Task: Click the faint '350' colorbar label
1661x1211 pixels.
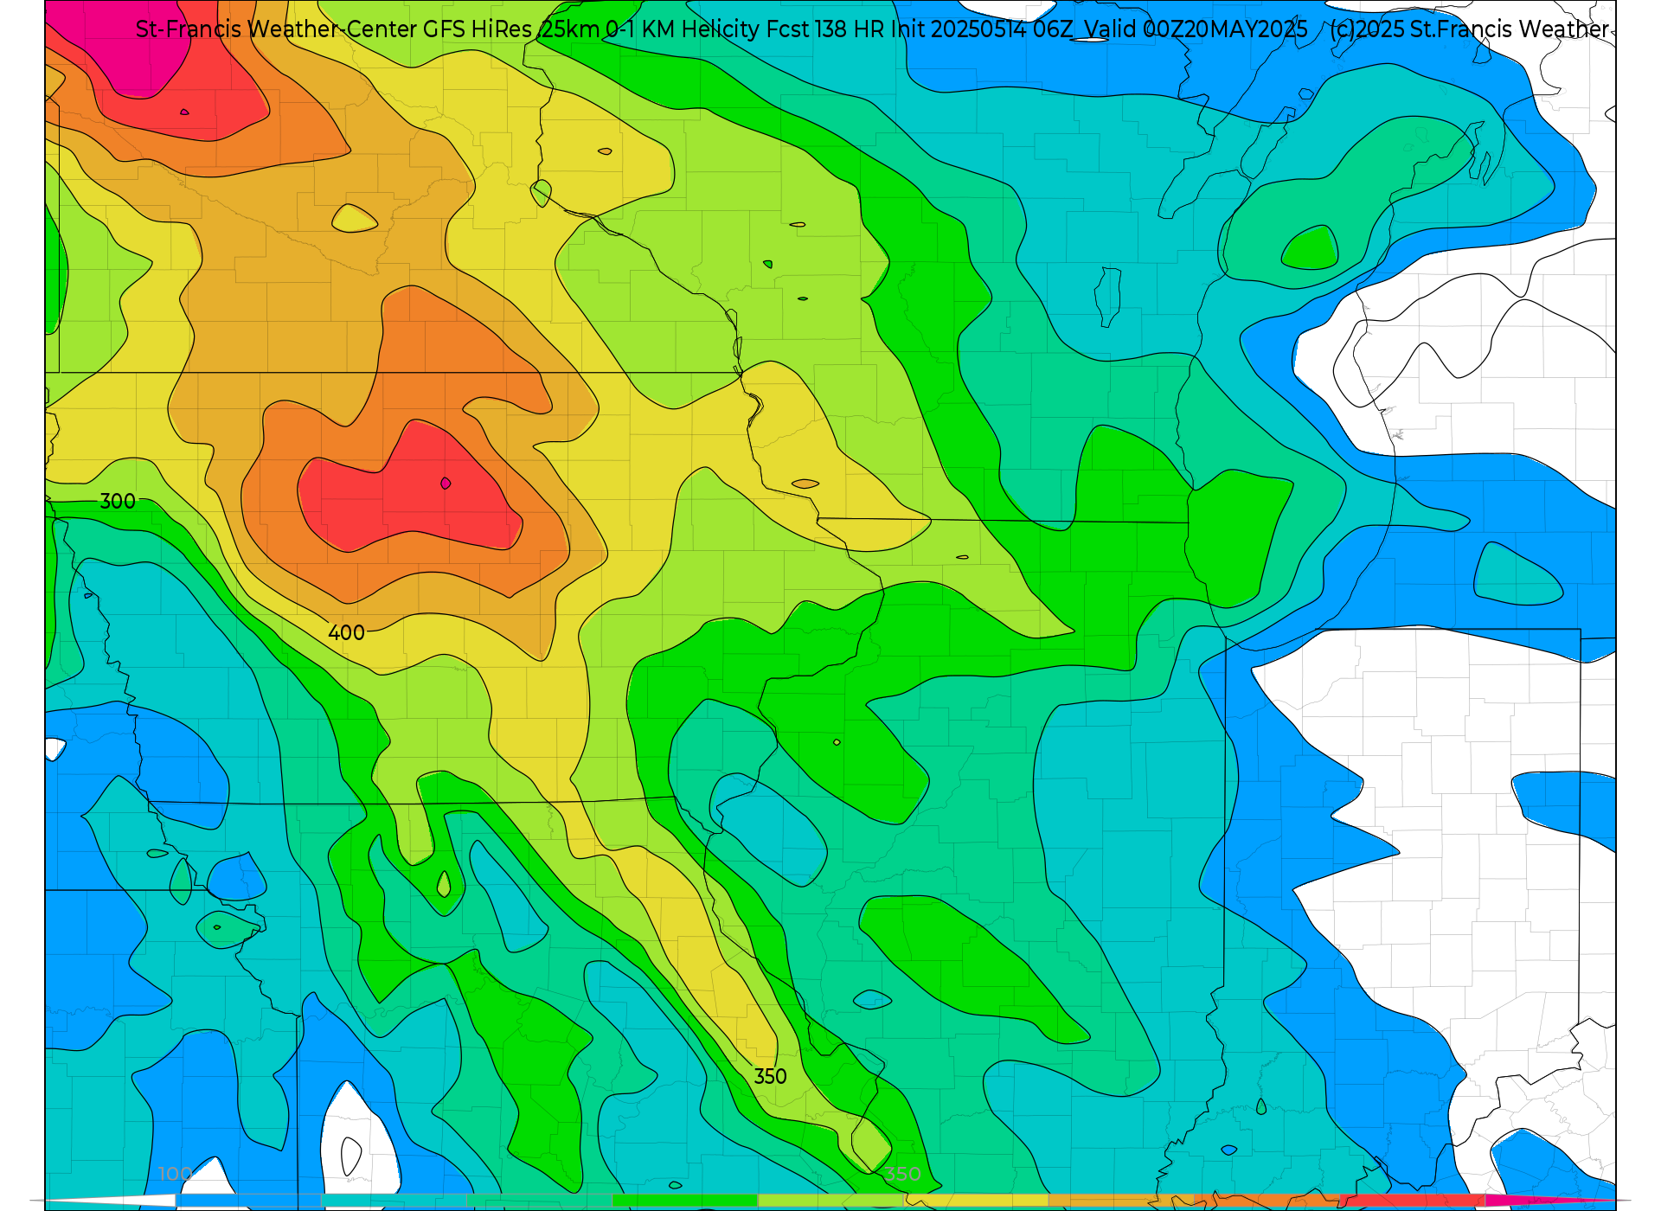Action: tap(902, 1174)
